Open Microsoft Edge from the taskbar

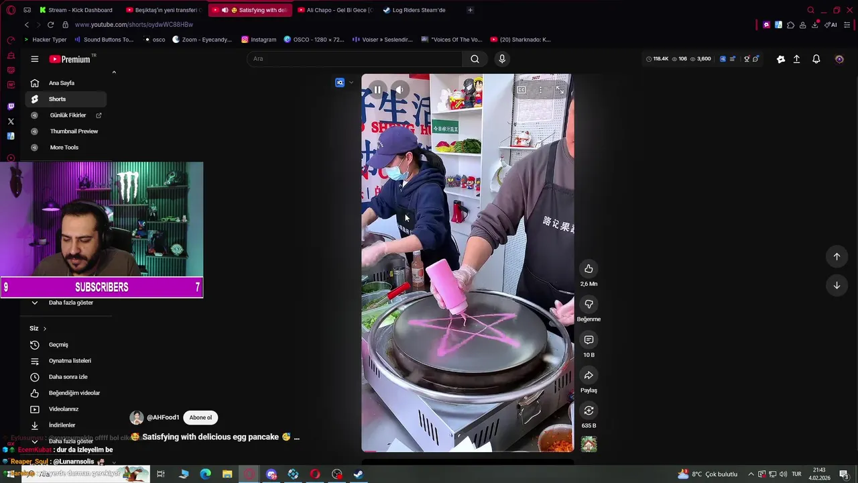206,474
